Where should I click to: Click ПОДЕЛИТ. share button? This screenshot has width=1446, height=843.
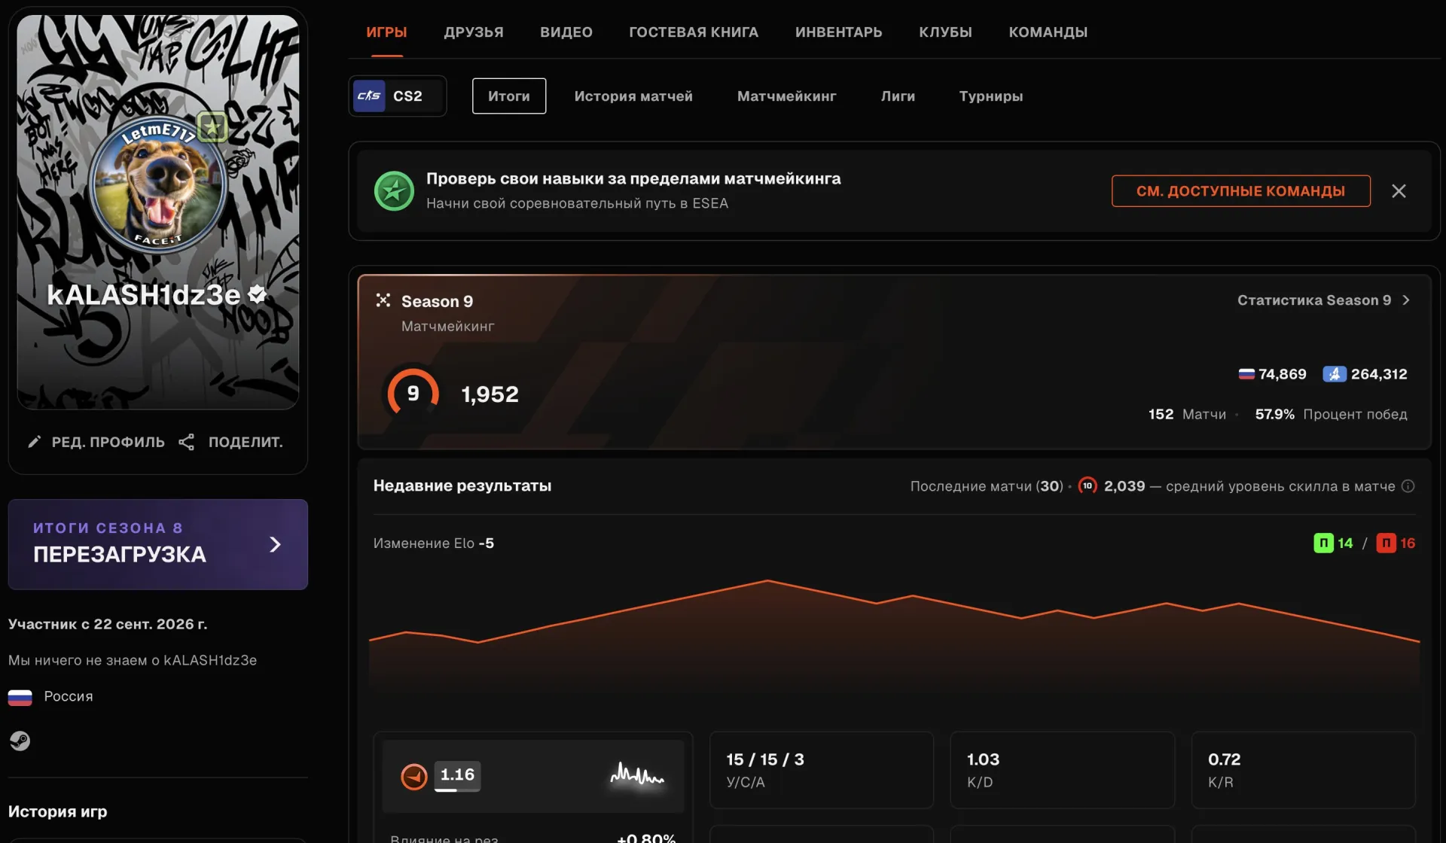pos(231,442)
